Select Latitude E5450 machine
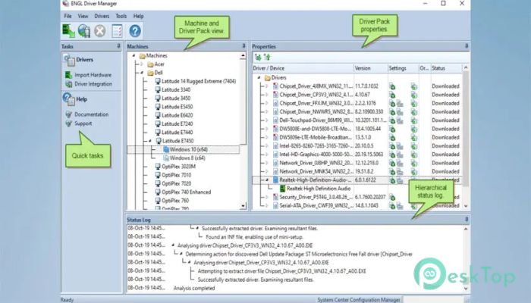Viewport: 531px width, 303px height. coord(177,107)
